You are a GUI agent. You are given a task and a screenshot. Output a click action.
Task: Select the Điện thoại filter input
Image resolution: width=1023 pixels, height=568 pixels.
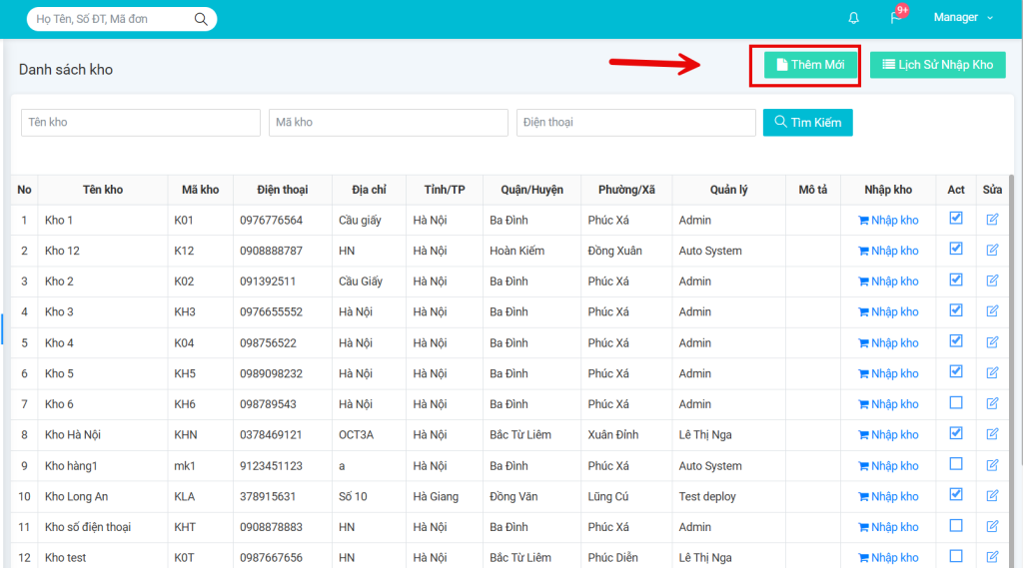[x=635, y=123]
